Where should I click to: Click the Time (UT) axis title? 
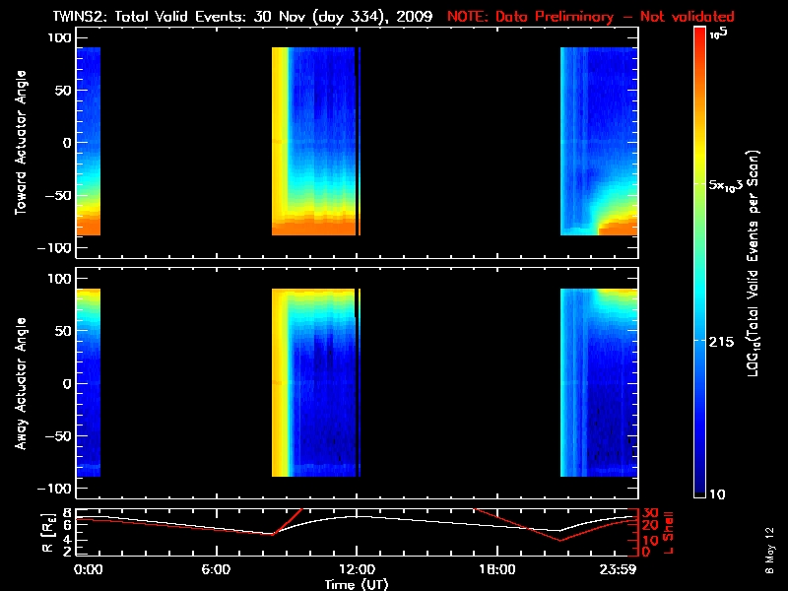click(356, 584)
